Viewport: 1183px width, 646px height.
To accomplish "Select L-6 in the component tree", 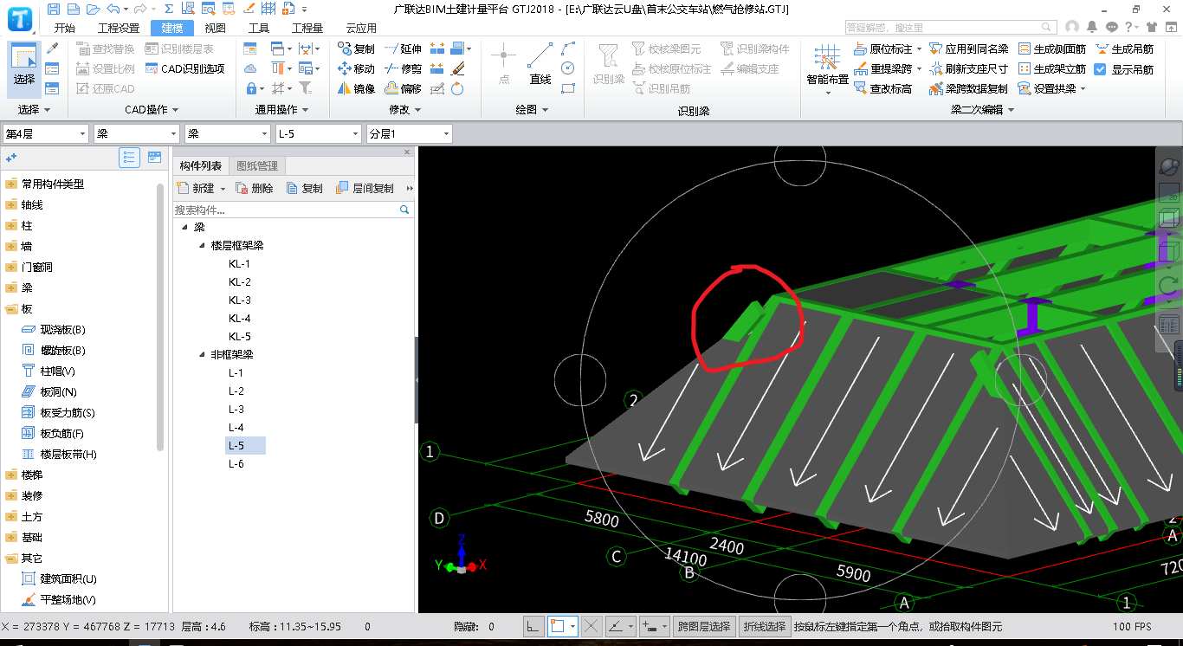I will 236,463.
